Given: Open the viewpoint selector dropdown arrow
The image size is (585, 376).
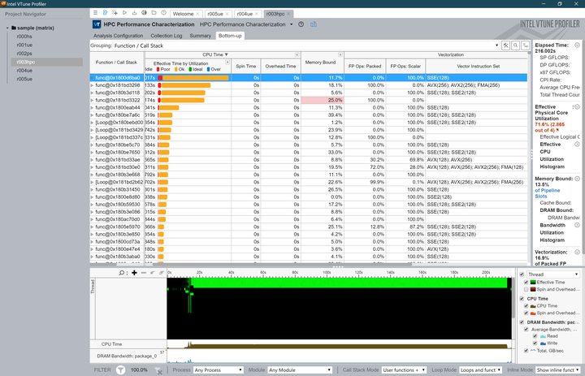Looking at the screenshot, I should (x=292, y=24).
